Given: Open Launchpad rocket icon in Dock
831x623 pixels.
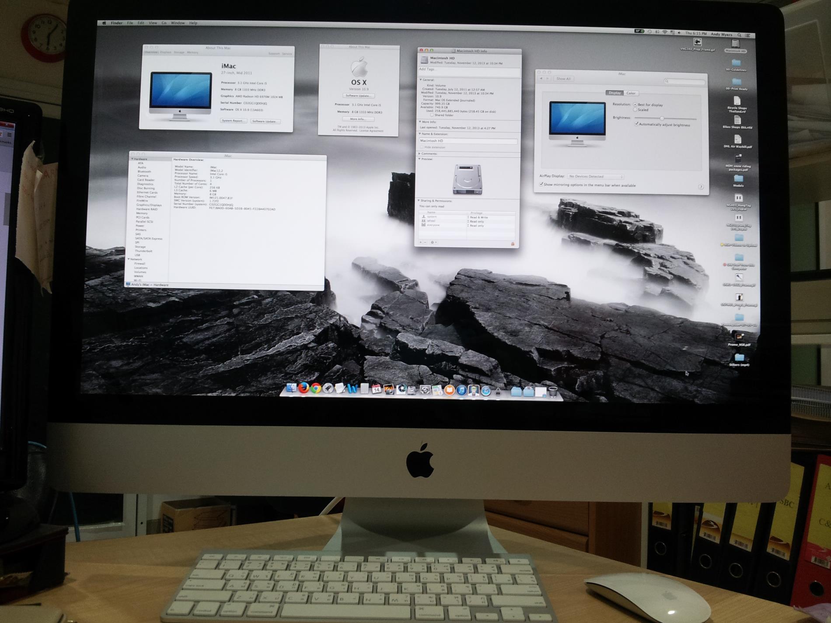Looking at the screenshot, I should [x=328, y=388].
